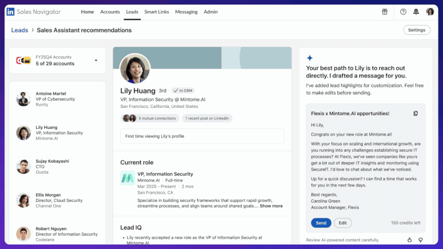
Task: Open the Settings button
Action: click(416, 30)
